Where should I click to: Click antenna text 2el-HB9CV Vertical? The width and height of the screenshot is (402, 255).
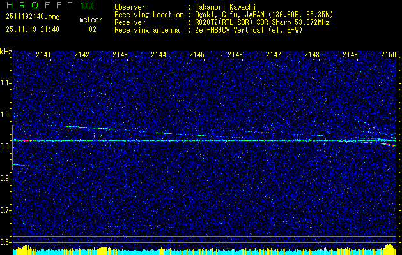pos(229,30)
